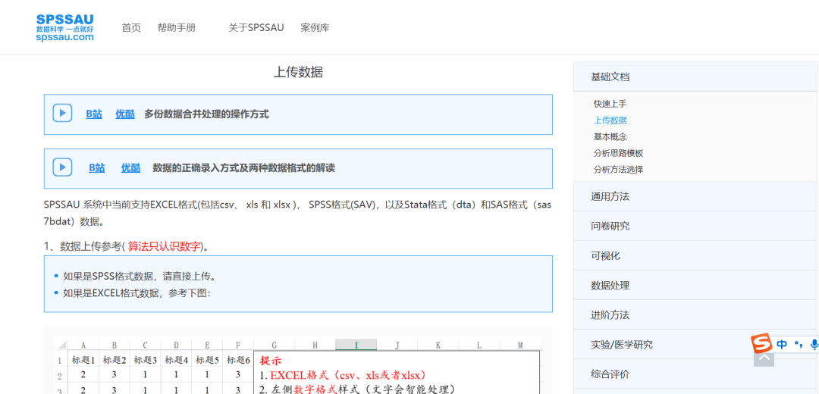This screenshot has height=394, width=819.
Task: Open B站 link for data merging video
Action: (94, 114)
